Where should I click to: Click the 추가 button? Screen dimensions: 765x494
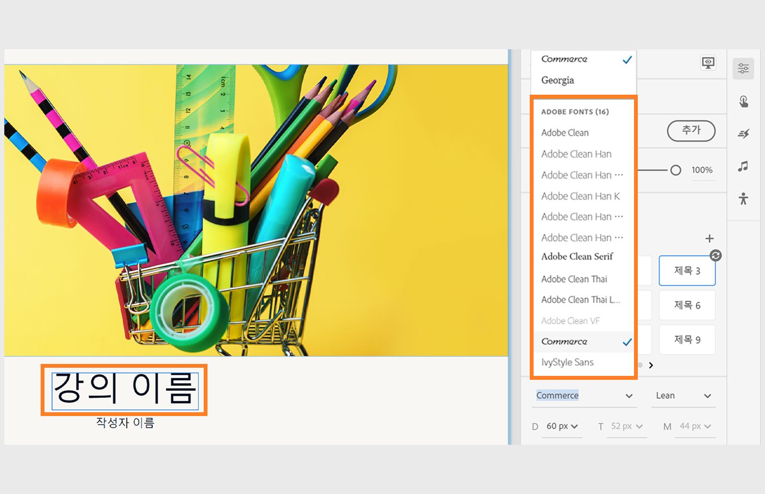tap(691, 131)
